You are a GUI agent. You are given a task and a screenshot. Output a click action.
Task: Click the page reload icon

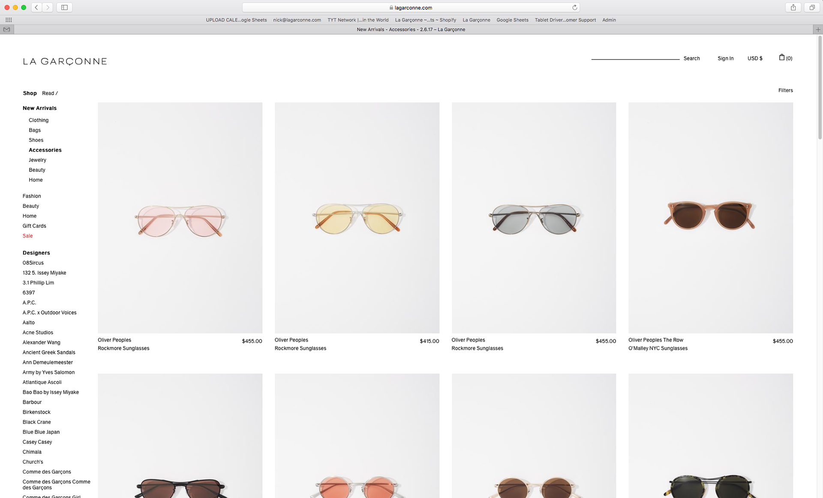coord(574,7)
